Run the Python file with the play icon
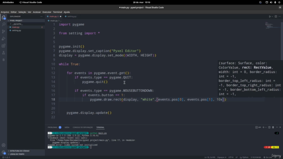Screen dimensions: 283x159 tap(270, 16)
